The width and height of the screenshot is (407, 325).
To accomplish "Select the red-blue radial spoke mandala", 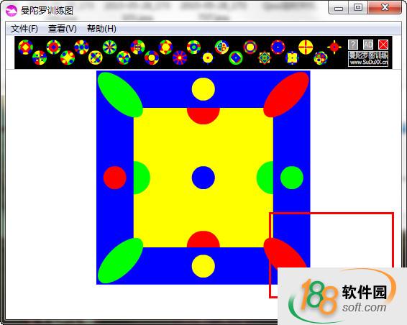I will click(x=180, y=58).
